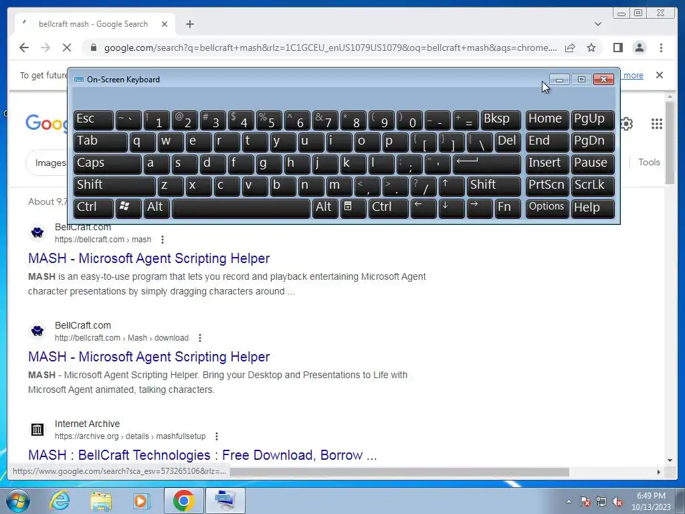Image resolution: width=685 pixels, height=514 pixels.
Task: Click the Esc key on keyboard
Action: (x=94, y=120)
